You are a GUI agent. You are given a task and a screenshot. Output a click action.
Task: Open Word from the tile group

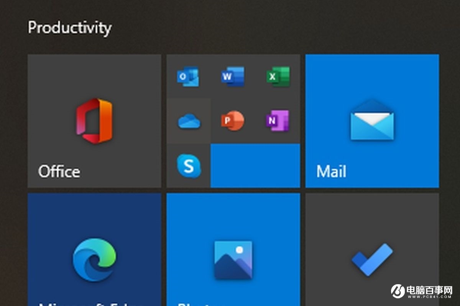(233, 76)
